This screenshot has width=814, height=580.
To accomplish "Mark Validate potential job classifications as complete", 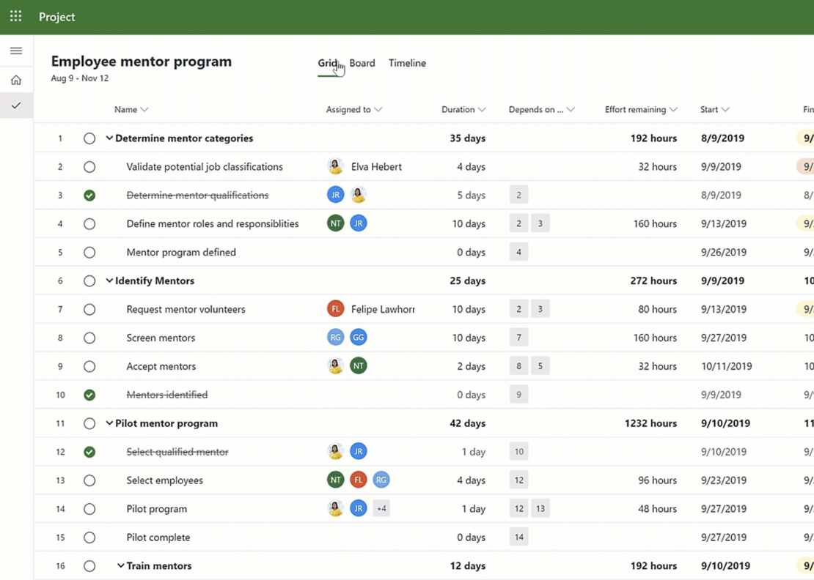I will (89, 166).
